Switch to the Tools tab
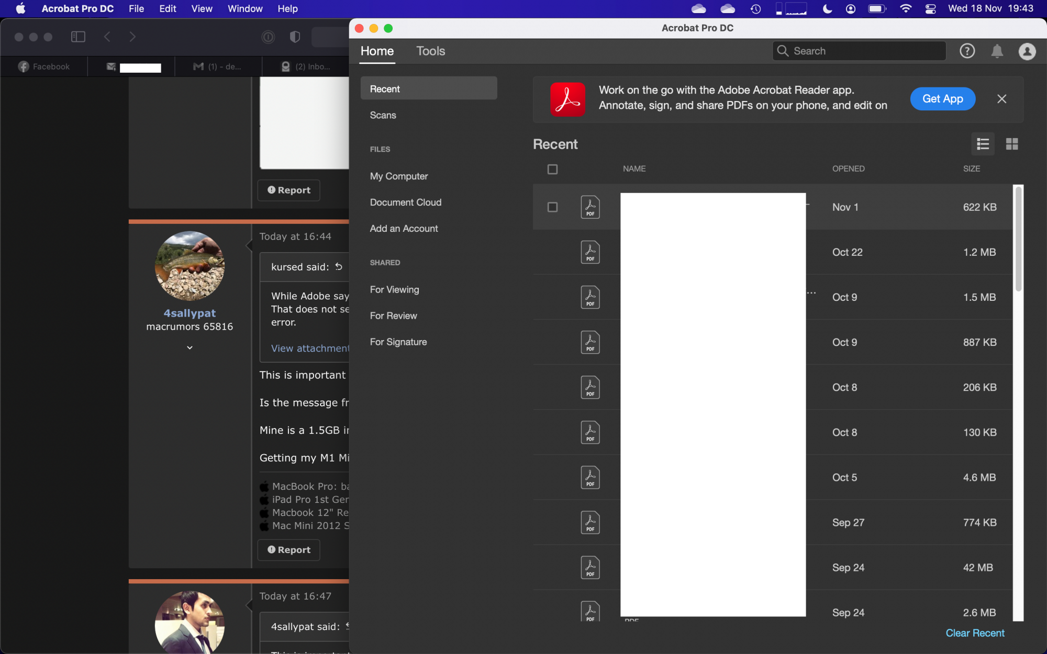Image resolution: width=1047 pixels, height=654 pixels. 430,51
